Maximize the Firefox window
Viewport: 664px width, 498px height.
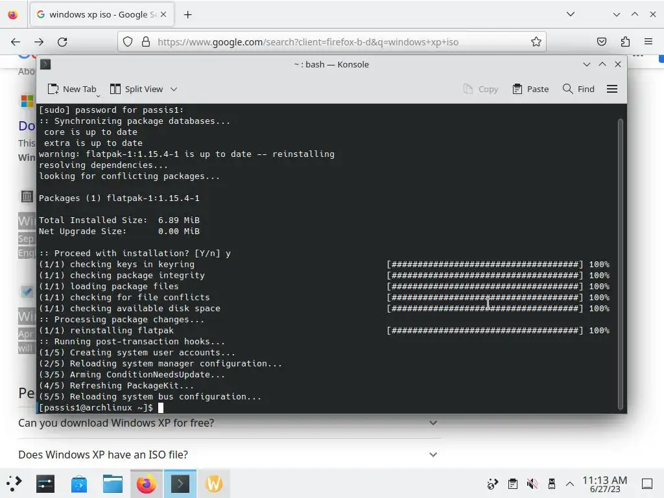point(635,14)
